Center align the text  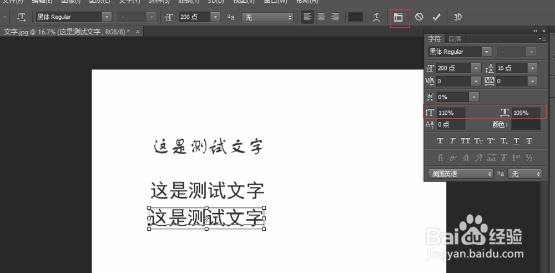[x=321, y=17]
